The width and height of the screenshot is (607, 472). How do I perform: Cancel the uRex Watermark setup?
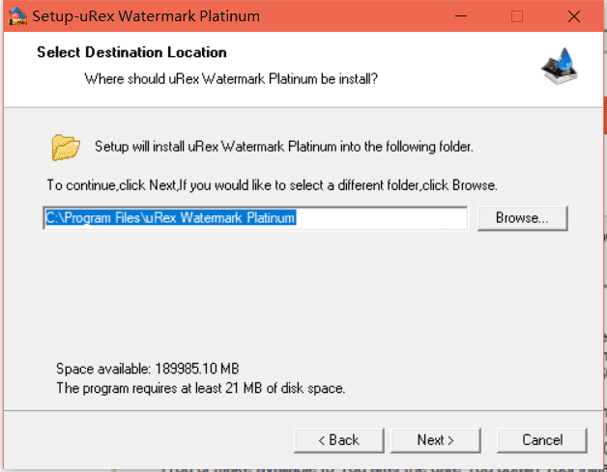[542, 440]
